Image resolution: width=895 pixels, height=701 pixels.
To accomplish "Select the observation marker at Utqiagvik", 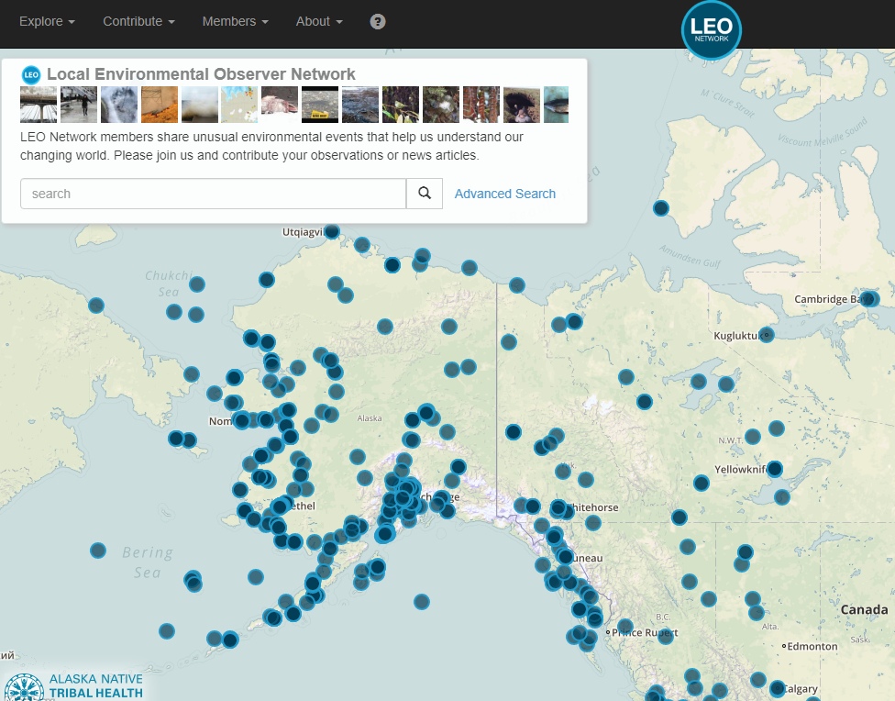I will [332, 231].
